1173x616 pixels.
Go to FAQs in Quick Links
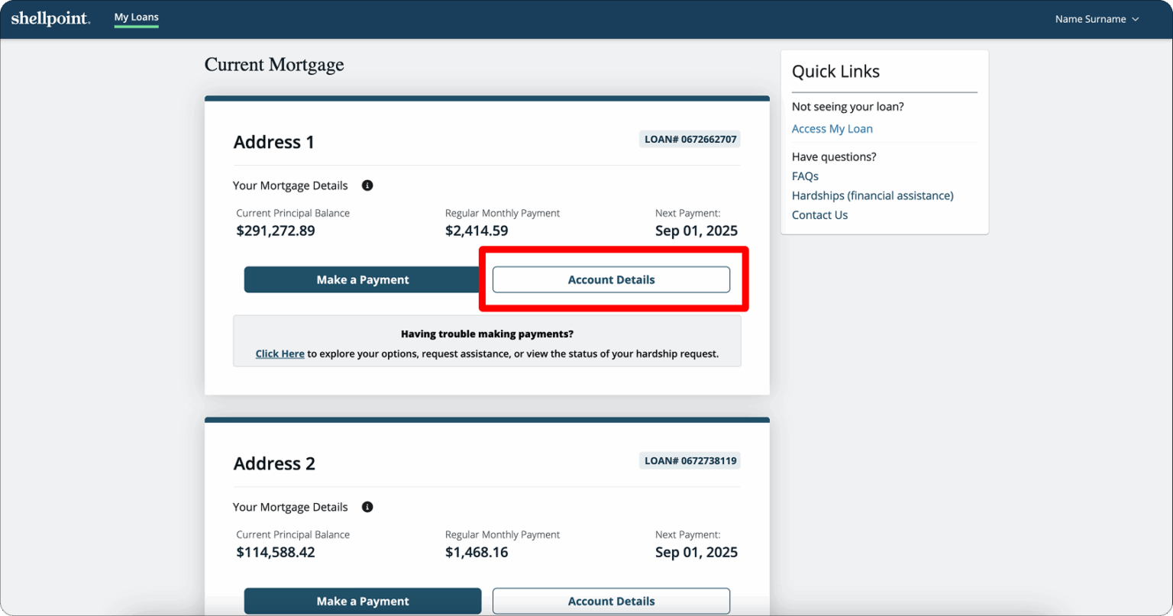point(805,176)
